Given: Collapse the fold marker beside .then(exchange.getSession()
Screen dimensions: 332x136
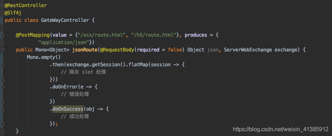Looking at the screenshot, I should [x=2, y=65].
